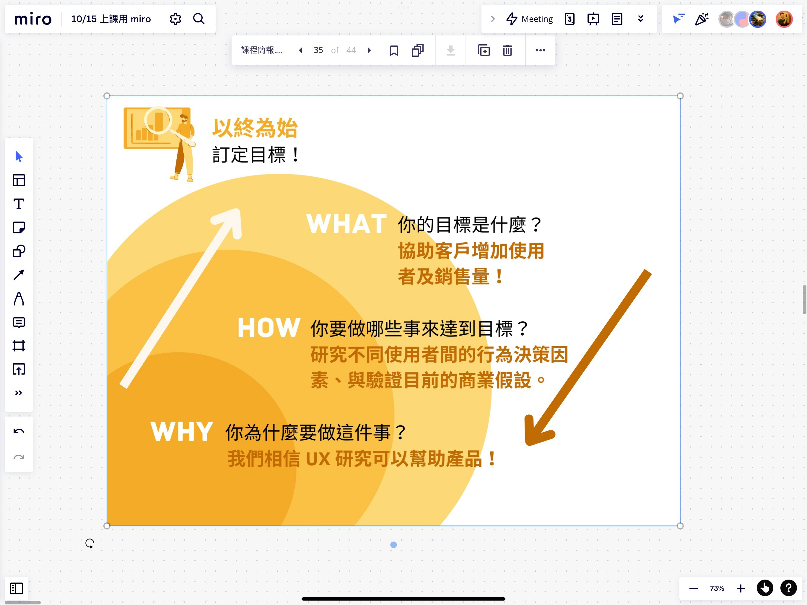Select the Pen tool
This screenshot has width=807, height=605.
click(19, 299)
